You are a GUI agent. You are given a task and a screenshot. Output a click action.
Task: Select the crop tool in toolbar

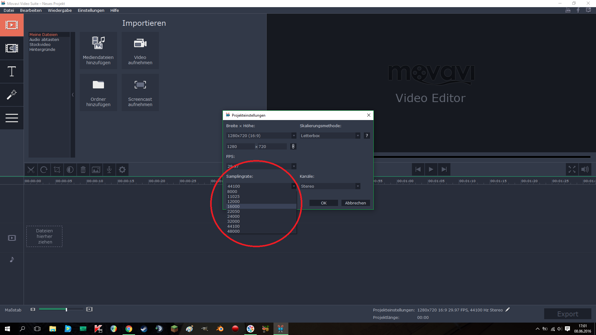pyautogui.click(x=57, y=170)
